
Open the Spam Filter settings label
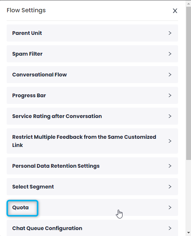tap(27, 54)
